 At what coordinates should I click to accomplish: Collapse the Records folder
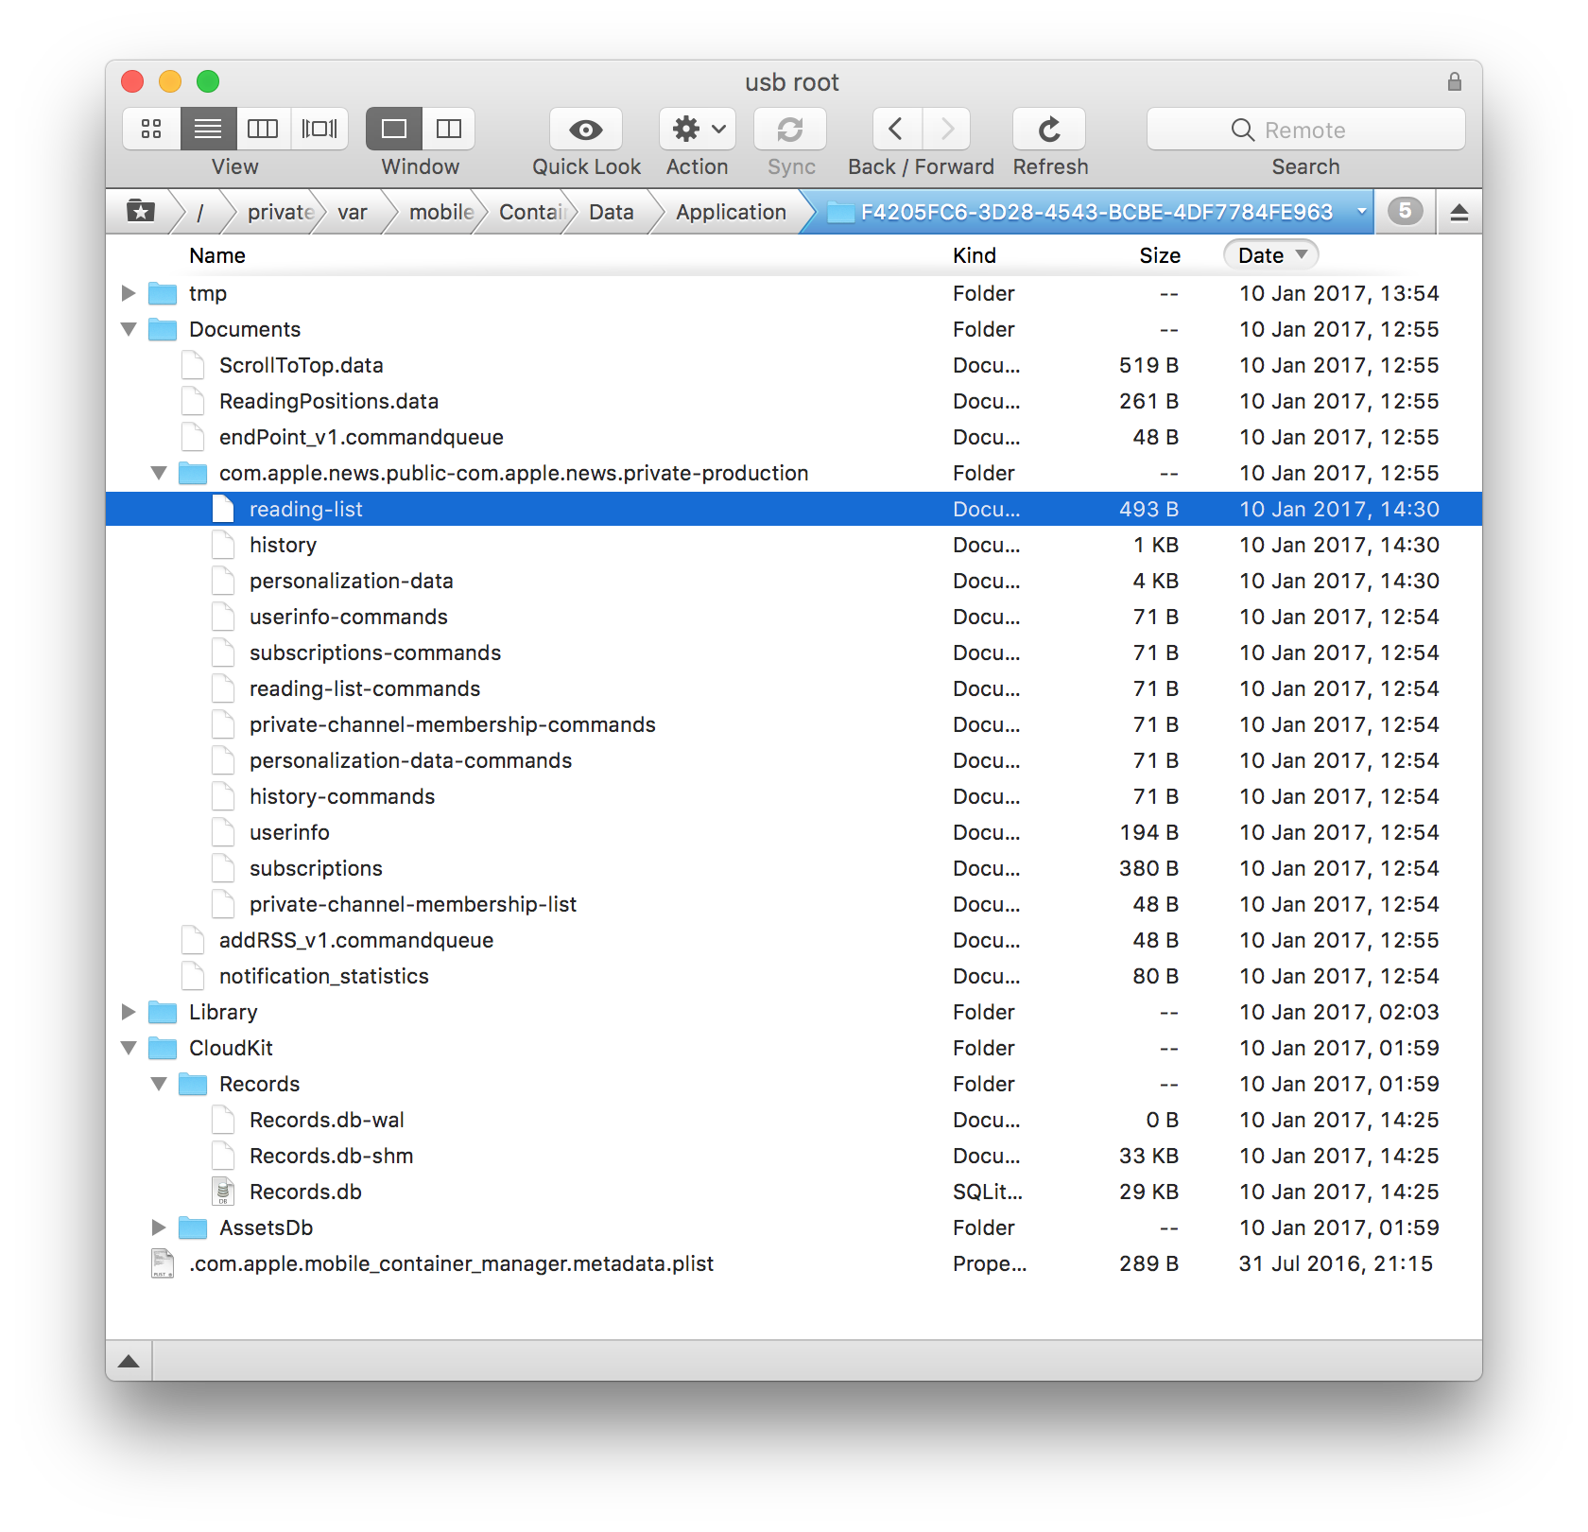coord(159,1084)
